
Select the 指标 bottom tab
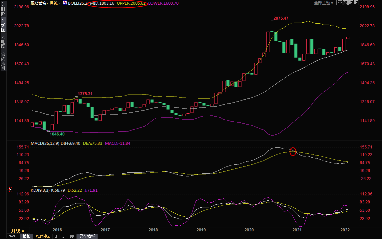(x=13, y=236)
